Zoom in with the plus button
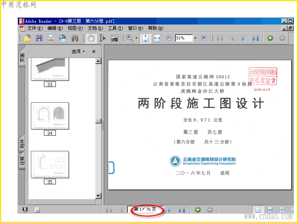 click(204, 38)
